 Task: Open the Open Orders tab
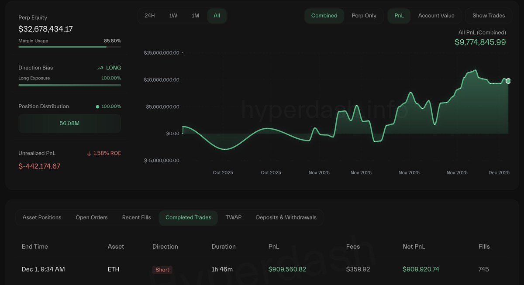pos(92,217)
